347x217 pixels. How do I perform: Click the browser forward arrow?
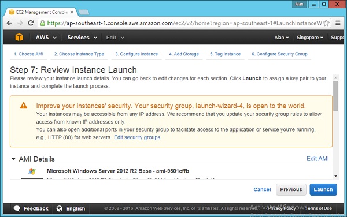pyautogui.click(x=20, y=23)
